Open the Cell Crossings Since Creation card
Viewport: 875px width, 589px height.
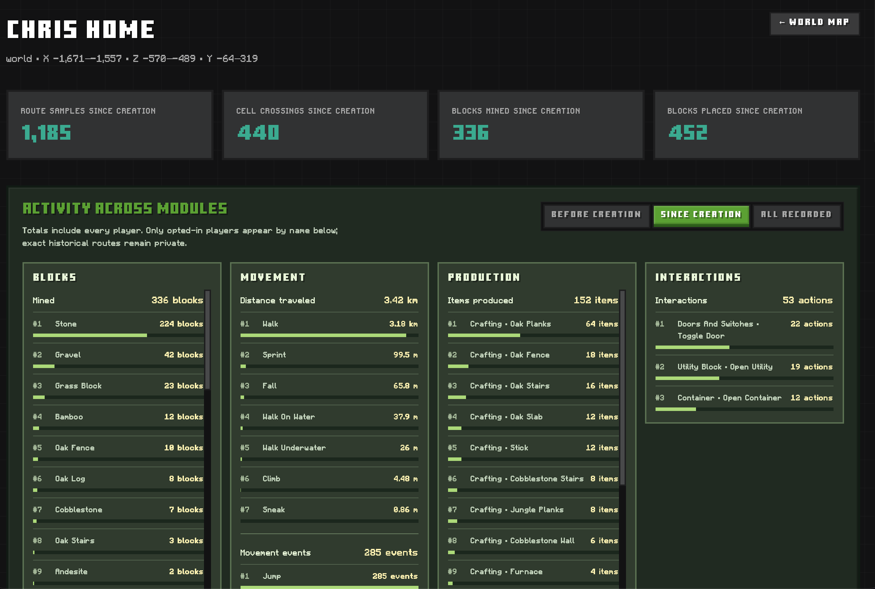pyautogui.click(x=325, y=125)
